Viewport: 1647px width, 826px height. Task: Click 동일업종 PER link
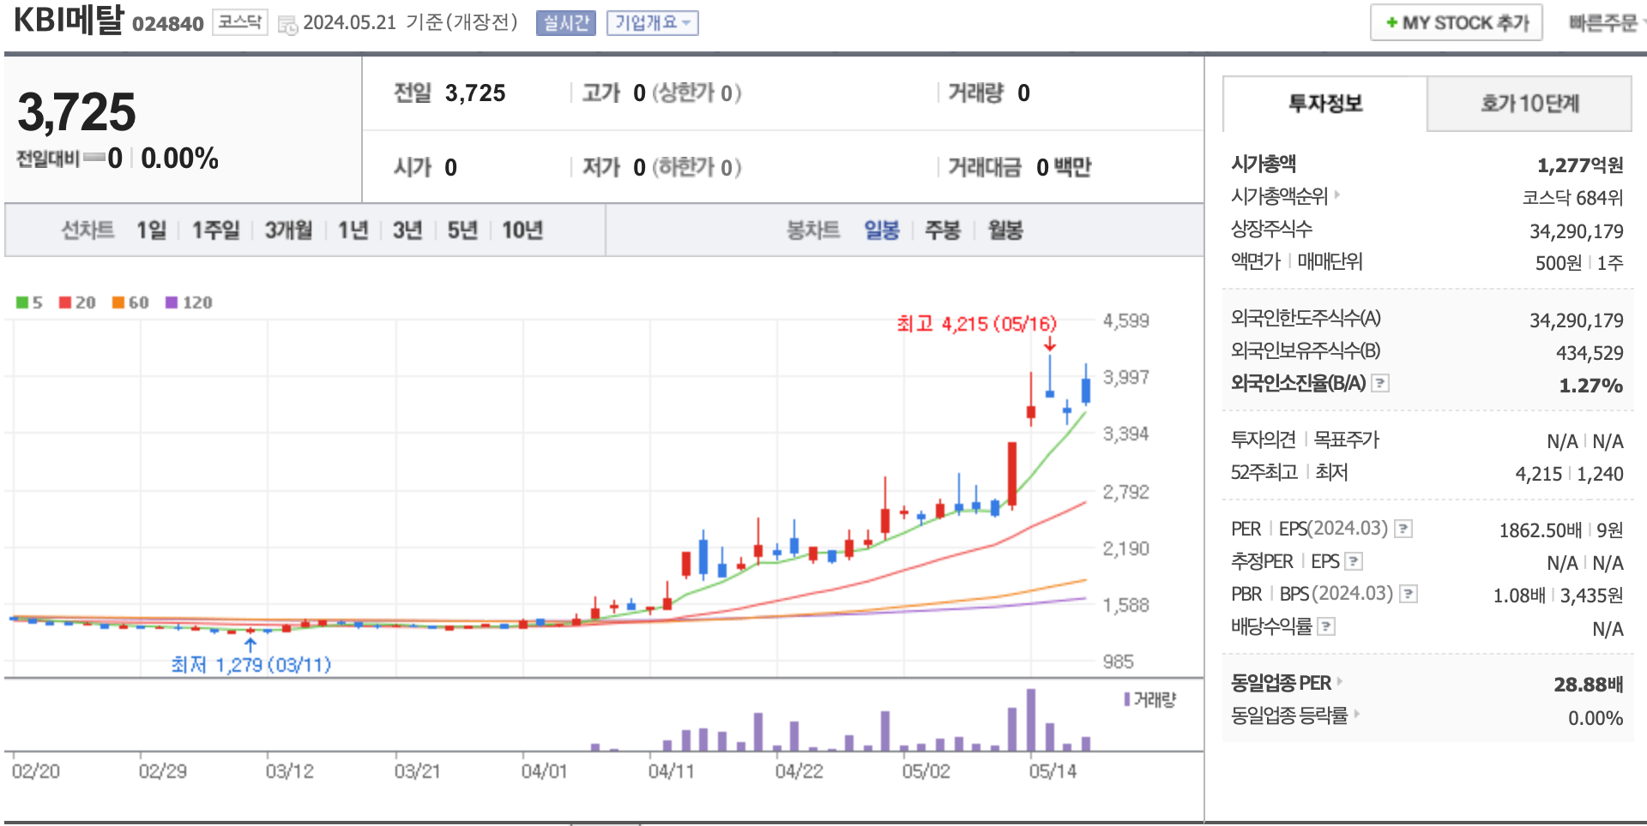1281,683
